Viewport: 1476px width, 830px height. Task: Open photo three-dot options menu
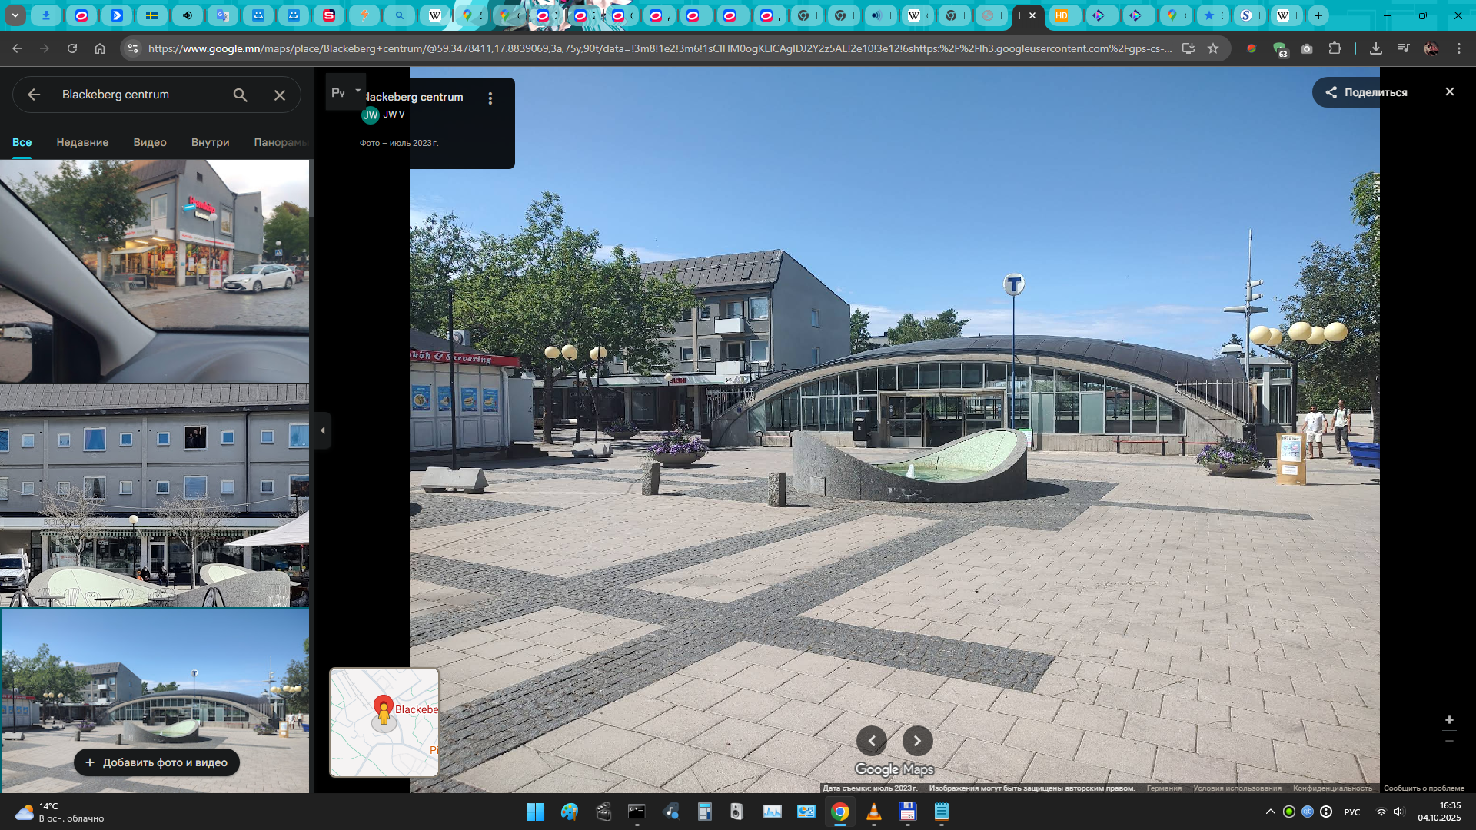point(490,98)
